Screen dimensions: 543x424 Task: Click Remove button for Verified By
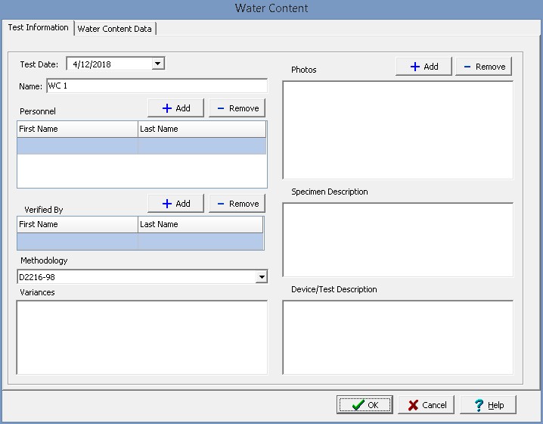pos(237,204)
